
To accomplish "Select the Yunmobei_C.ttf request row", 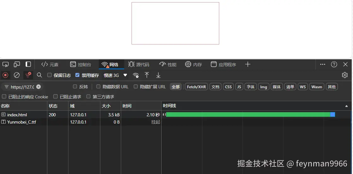I will [176, 122].
